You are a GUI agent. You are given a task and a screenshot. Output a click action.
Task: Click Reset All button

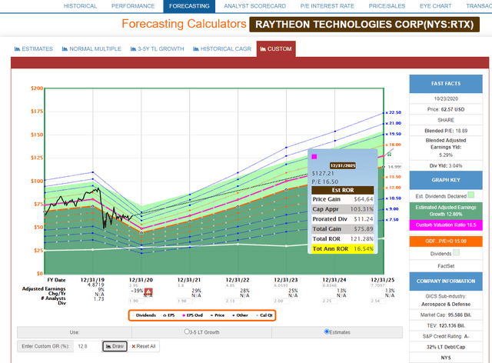pos(144,346)
